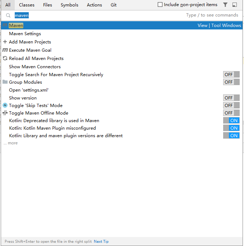Click the Next Tip link
The width and height of the screenshot is (244, 246).
(101, 241)
